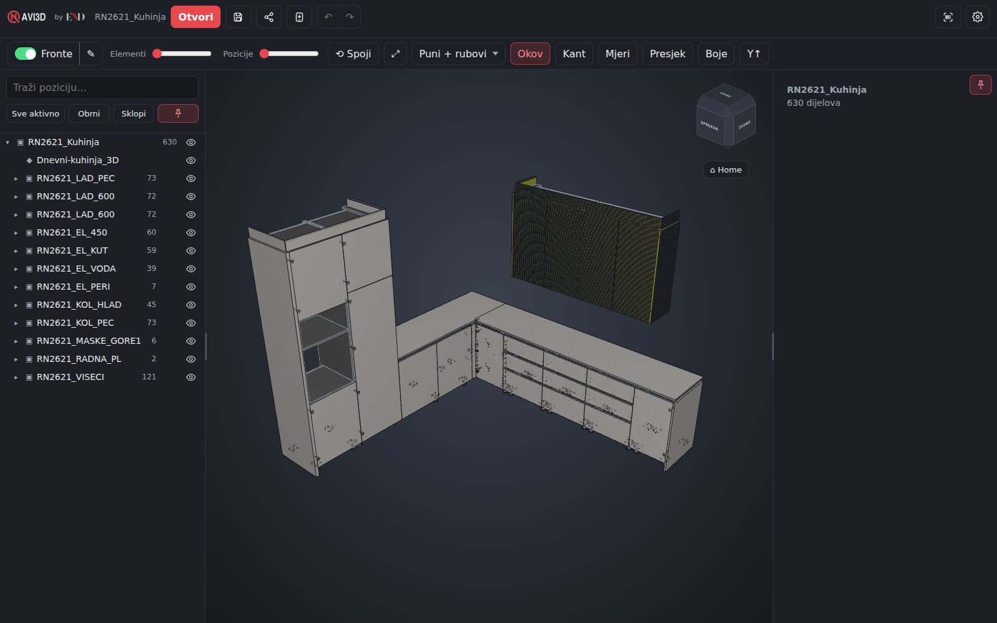Open the Boje colors option
The height and width of the screenshot is (623, 997).
point(716,54)
